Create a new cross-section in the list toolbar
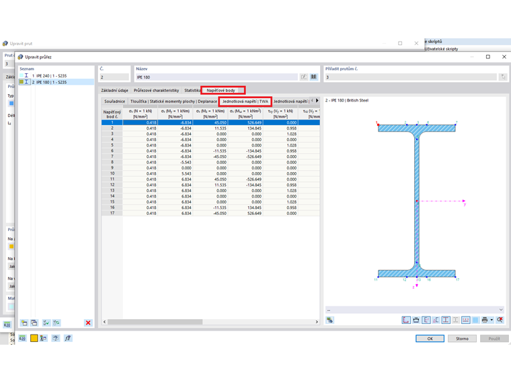 point(24,323)
